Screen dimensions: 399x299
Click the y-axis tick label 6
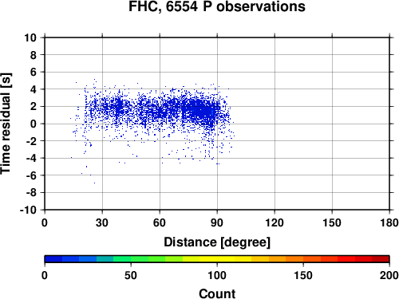(x=34, y=72)
